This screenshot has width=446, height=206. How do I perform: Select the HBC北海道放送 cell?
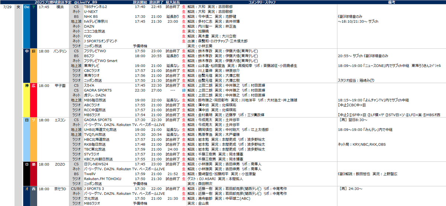coord(96,139)
